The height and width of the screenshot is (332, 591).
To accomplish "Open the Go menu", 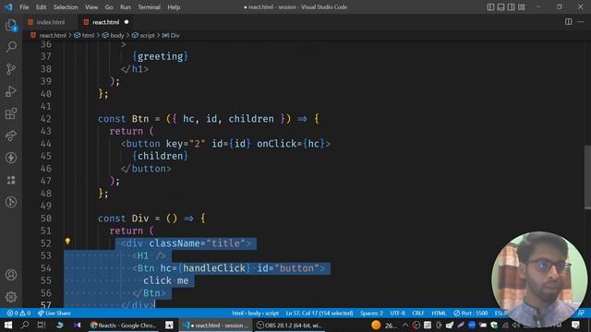I will pyautogui.click(x=109, y=6).
